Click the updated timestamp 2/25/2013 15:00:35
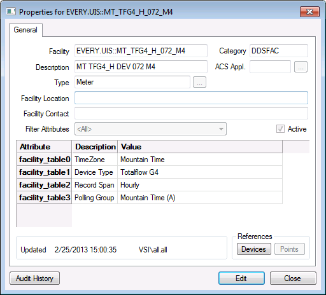The width and height of the screenshot is (326, 295). point(85,250)
